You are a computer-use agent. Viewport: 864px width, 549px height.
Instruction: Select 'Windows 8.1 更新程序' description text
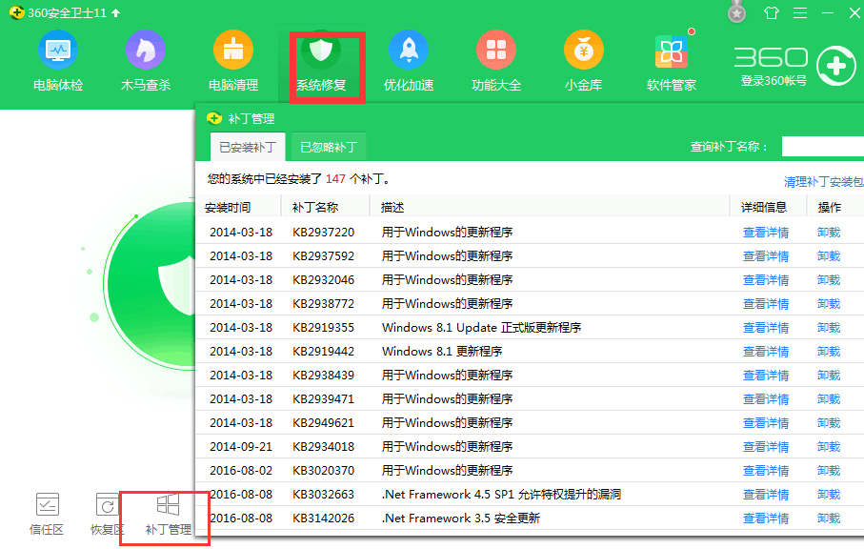442,351
